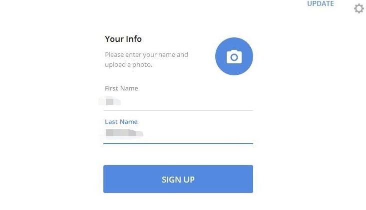Image resolution: width=366 pixels, height=210 pixels.
Task: Open settings via the gear icon
Action: (359, 8)
